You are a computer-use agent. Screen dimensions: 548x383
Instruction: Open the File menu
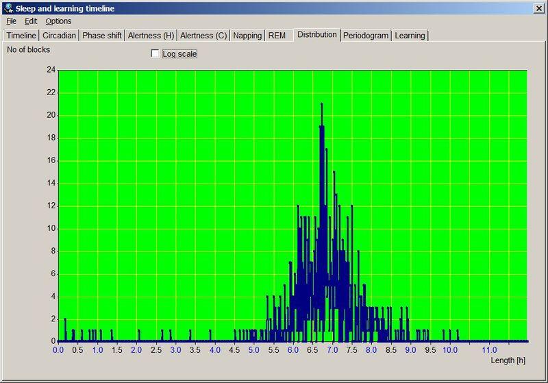pos(11,21)
